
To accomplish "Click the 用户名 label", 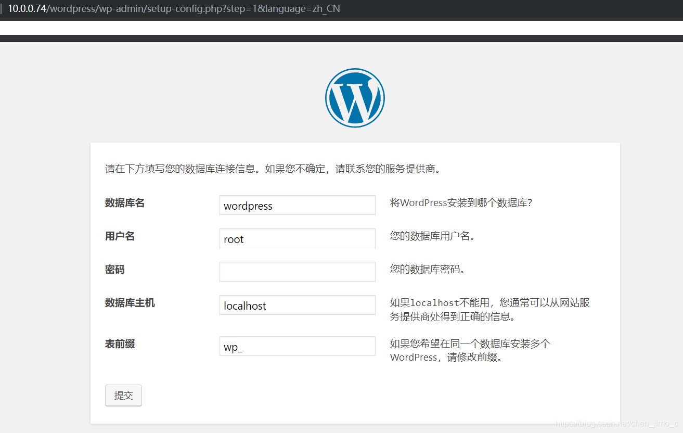I will 120,236.
